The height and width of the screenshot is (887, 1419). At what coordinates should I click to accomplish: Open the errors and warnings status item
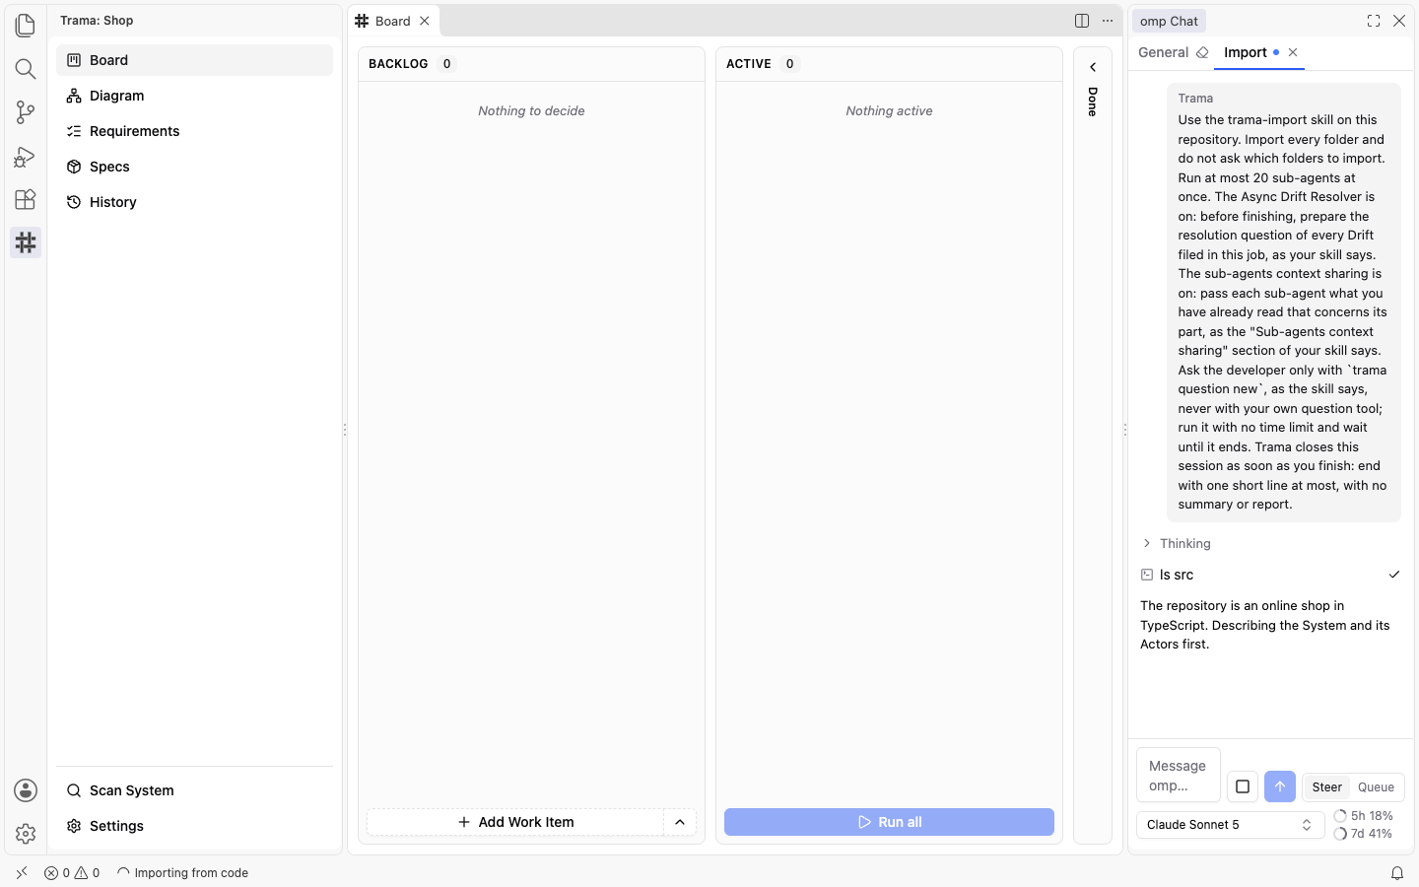click(72, 873)
